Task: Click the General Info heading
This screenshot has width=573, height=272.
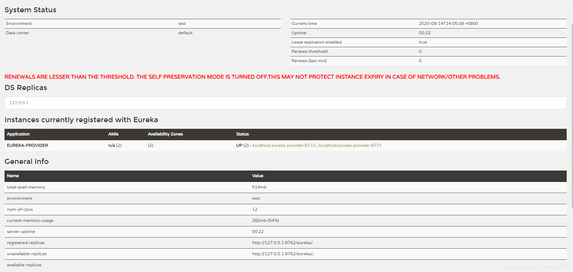Action: pos(27,162)
